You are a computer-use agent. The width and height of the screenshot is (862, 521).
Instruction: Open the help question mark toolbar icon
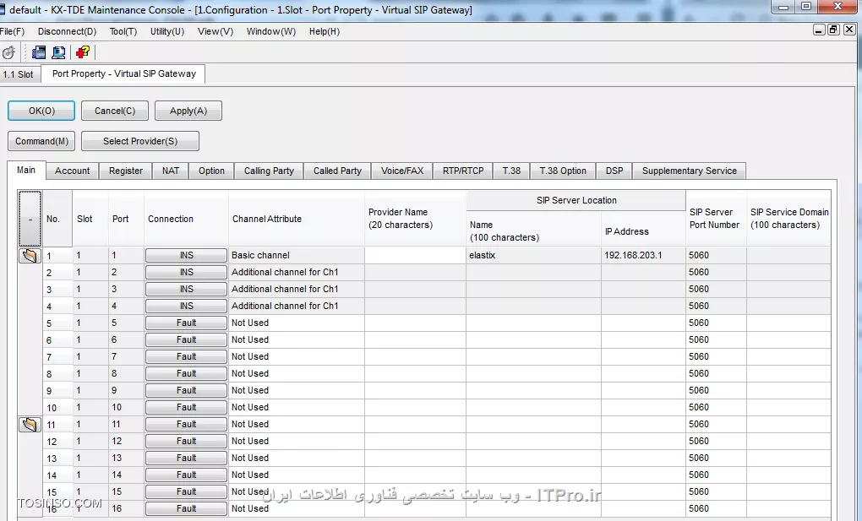coord(83,52)
